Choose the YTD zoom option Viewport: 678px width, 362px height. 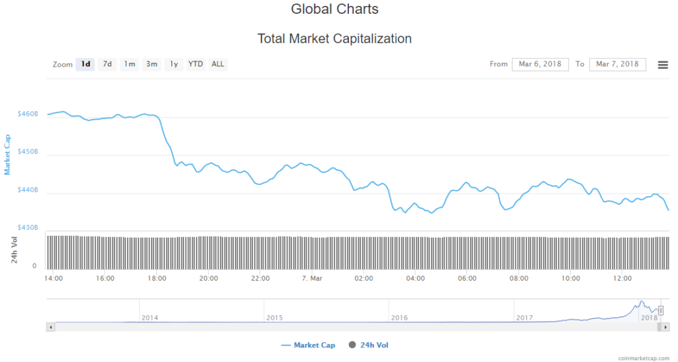click(195, 64)
